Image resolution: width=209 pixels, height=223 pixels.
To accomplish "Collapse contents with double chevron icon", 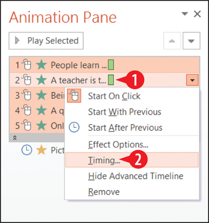I will 15,138.
